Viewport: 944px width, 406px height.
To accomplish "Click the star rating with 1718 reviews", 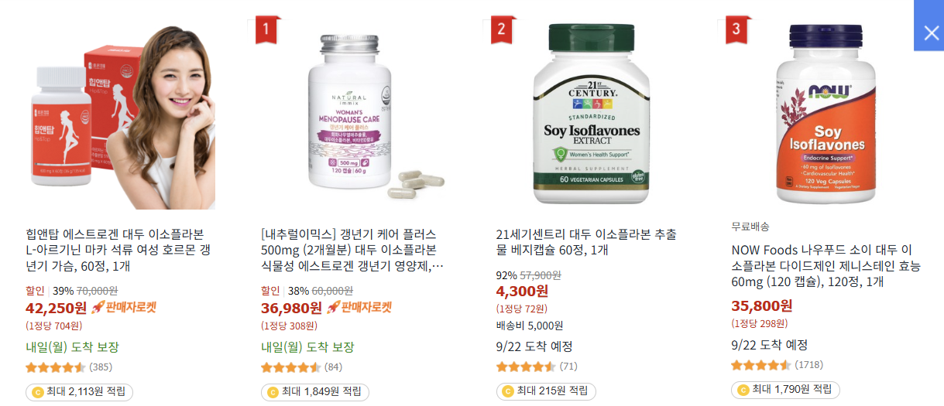I will coord(761,365).
